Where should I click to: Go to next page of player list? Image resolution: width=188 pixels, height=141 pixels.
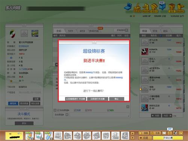click(167, 115)
